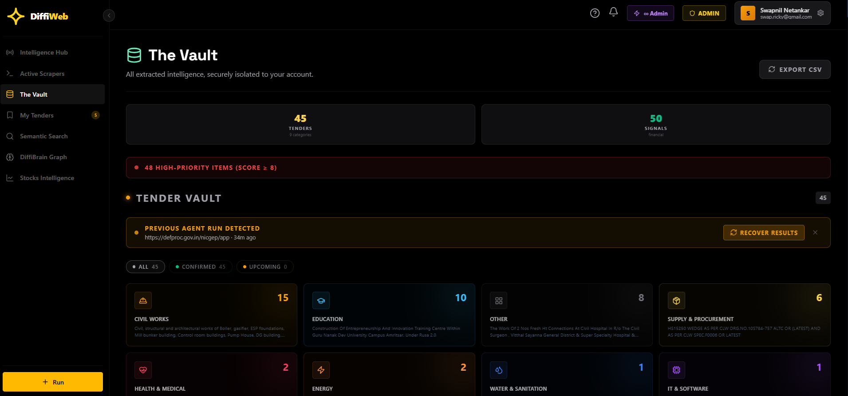The height and width of the screenshot is (396, 848).
Task: Click the yellow ADMIN shield button
Action: [x=704, y=13]
